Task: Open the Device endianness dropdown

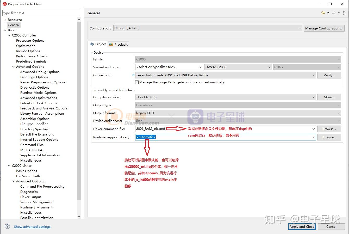Action: point(338,121)
